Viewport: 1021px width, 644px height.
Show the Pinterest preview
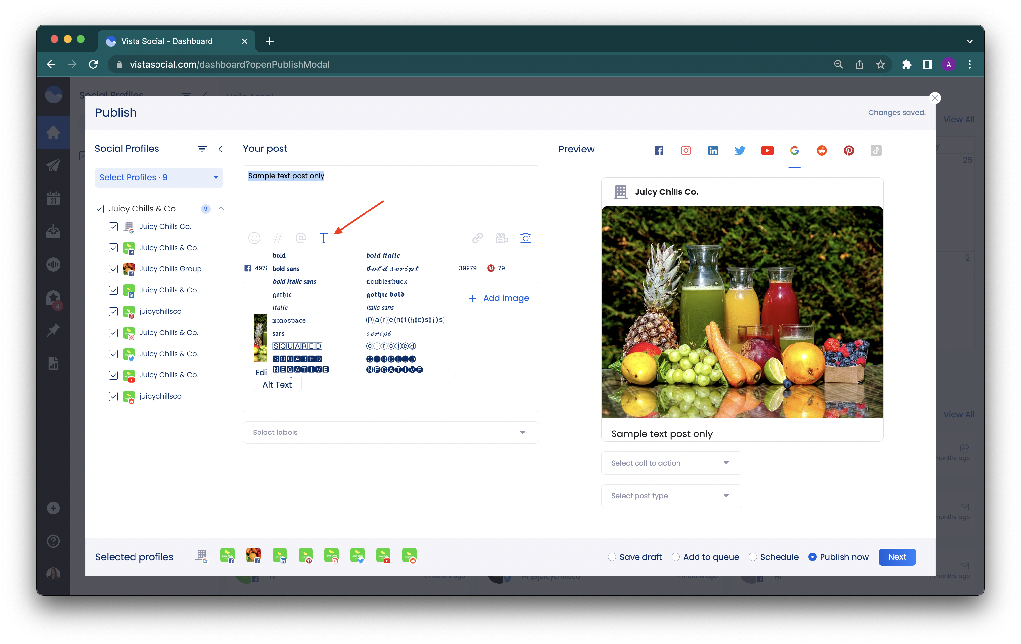coord(848,151)
